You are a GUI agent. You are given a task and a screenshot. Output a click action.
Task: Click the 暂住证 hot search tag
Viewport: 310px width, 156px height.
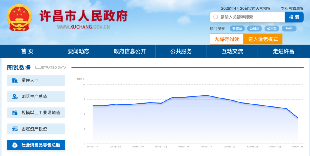[x=237, y=29]
